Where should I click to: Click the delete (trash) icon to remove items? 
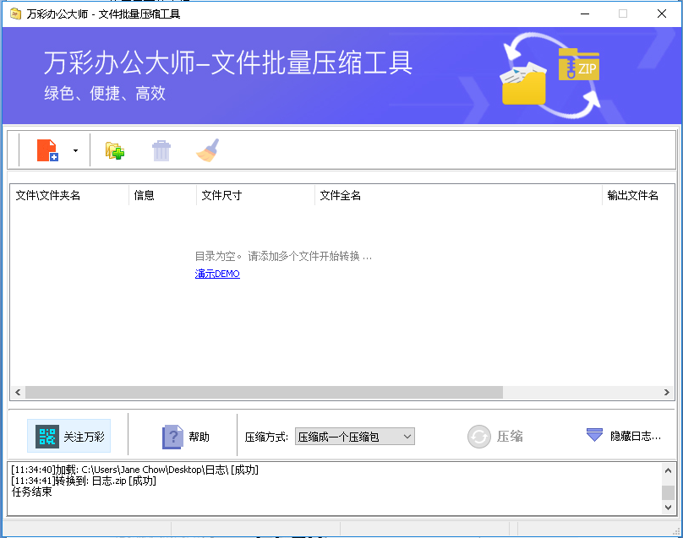tap(161, 150)
